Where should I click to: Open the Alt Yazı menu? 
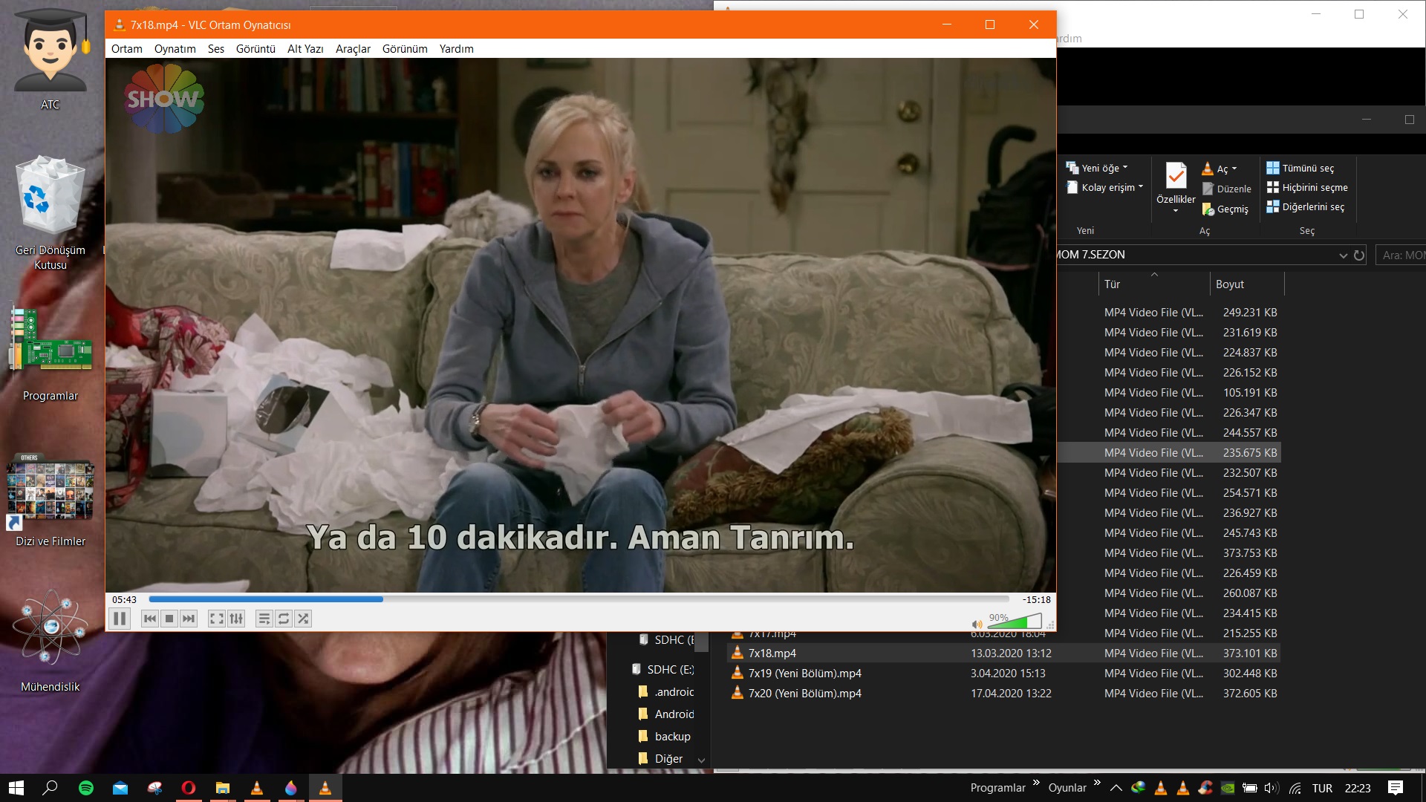[305, 49]
